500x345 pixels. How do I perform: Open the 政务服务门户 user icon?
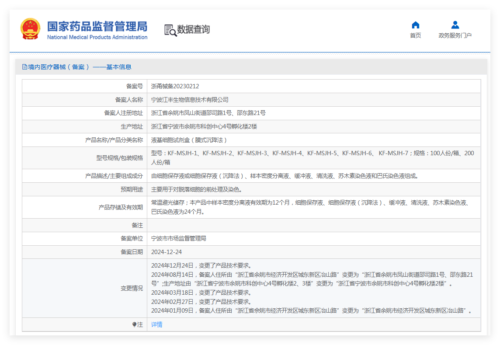pyautogui.click(x=455, y=25)
